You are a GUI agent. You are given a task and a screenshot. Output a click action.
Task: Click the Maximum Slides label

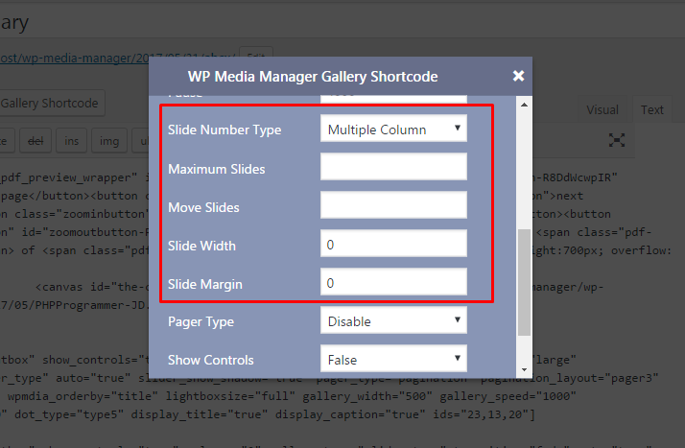point(216,169)
